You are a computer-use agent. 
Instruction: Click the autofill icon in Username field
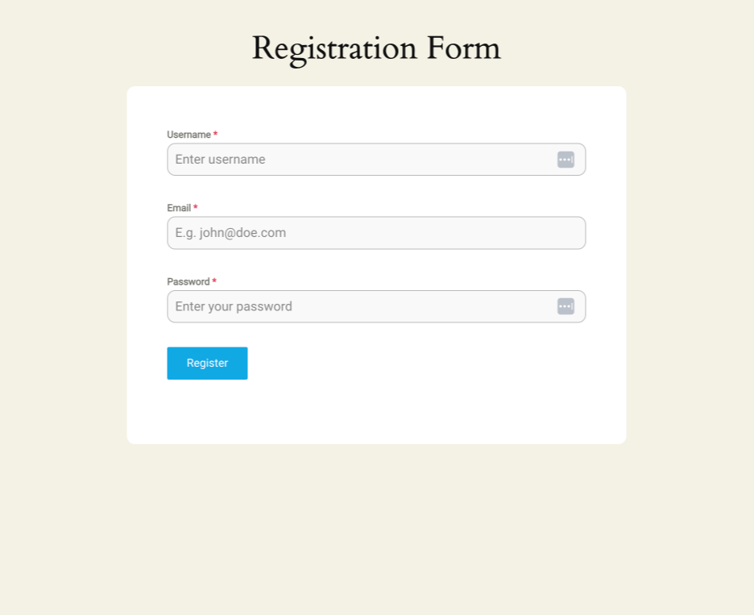coord(565,160)
